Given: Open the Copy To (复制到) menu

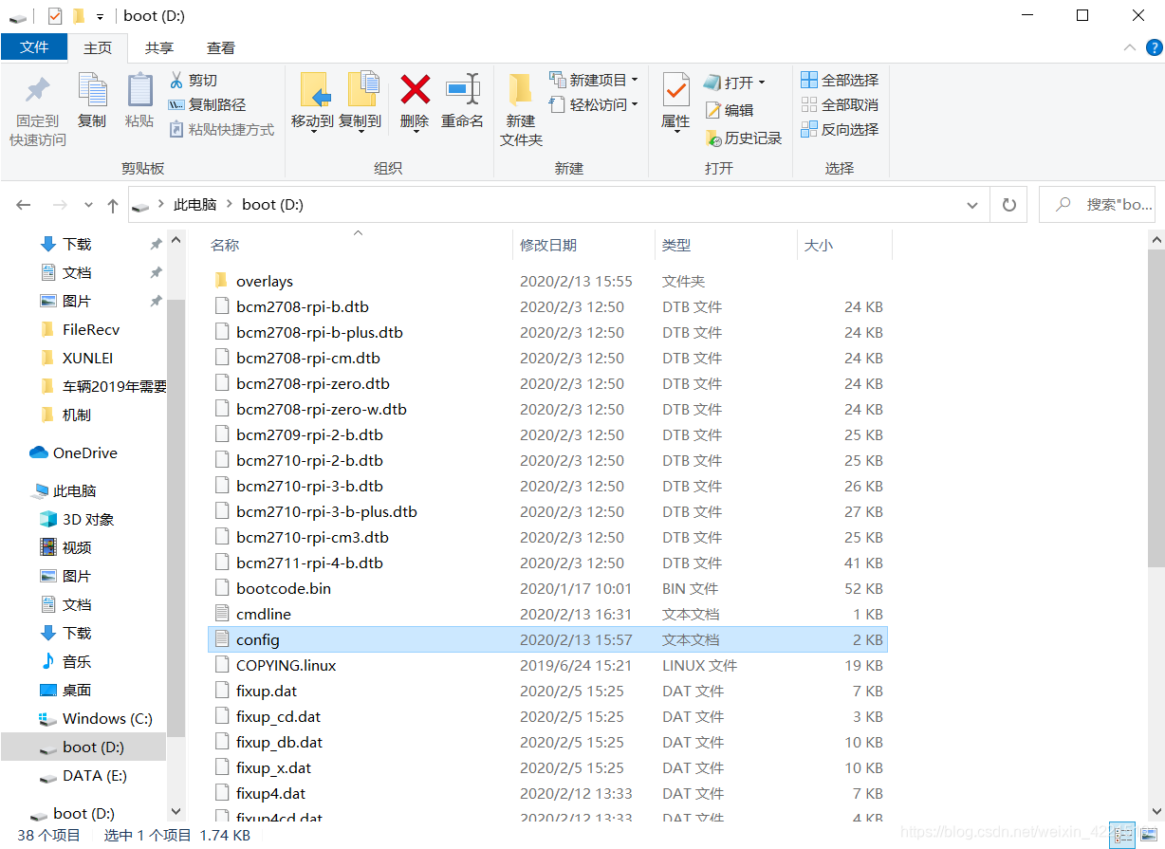Looking at the screenshot, I should pyautogui.click(x=360, y=101).
